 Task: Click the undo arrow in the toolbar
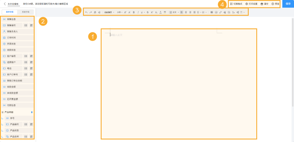click(x=86, y=12)
